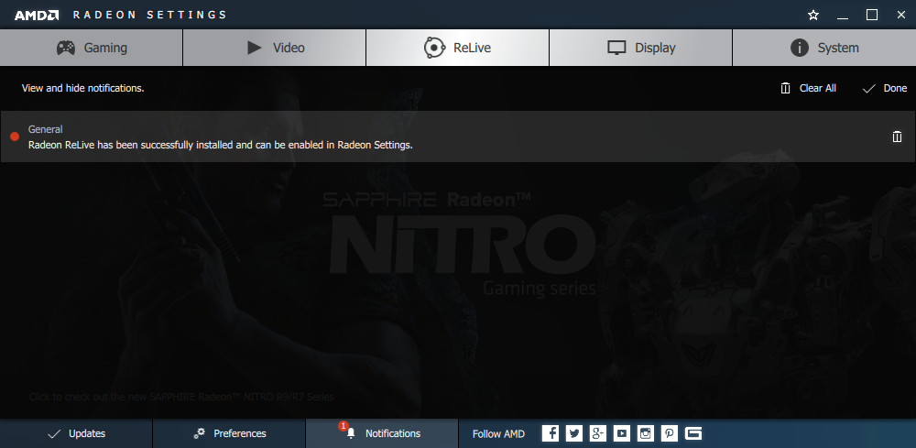
Task: Open the Display tab
Action: [641, 48]
